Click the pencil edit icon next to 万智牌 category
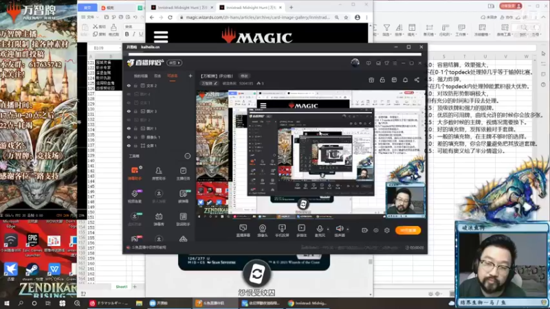Image resolution: width=550 pixels, height=309 pixels. pos(216,83)
